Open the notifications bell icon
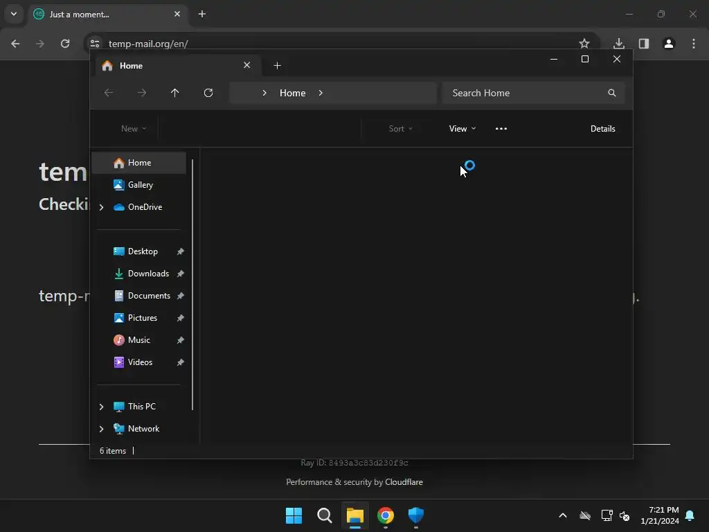 point(690,515)
